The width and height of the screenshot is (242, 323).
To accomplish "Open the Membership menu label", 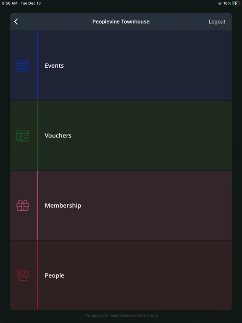I will tap(63, 206).
